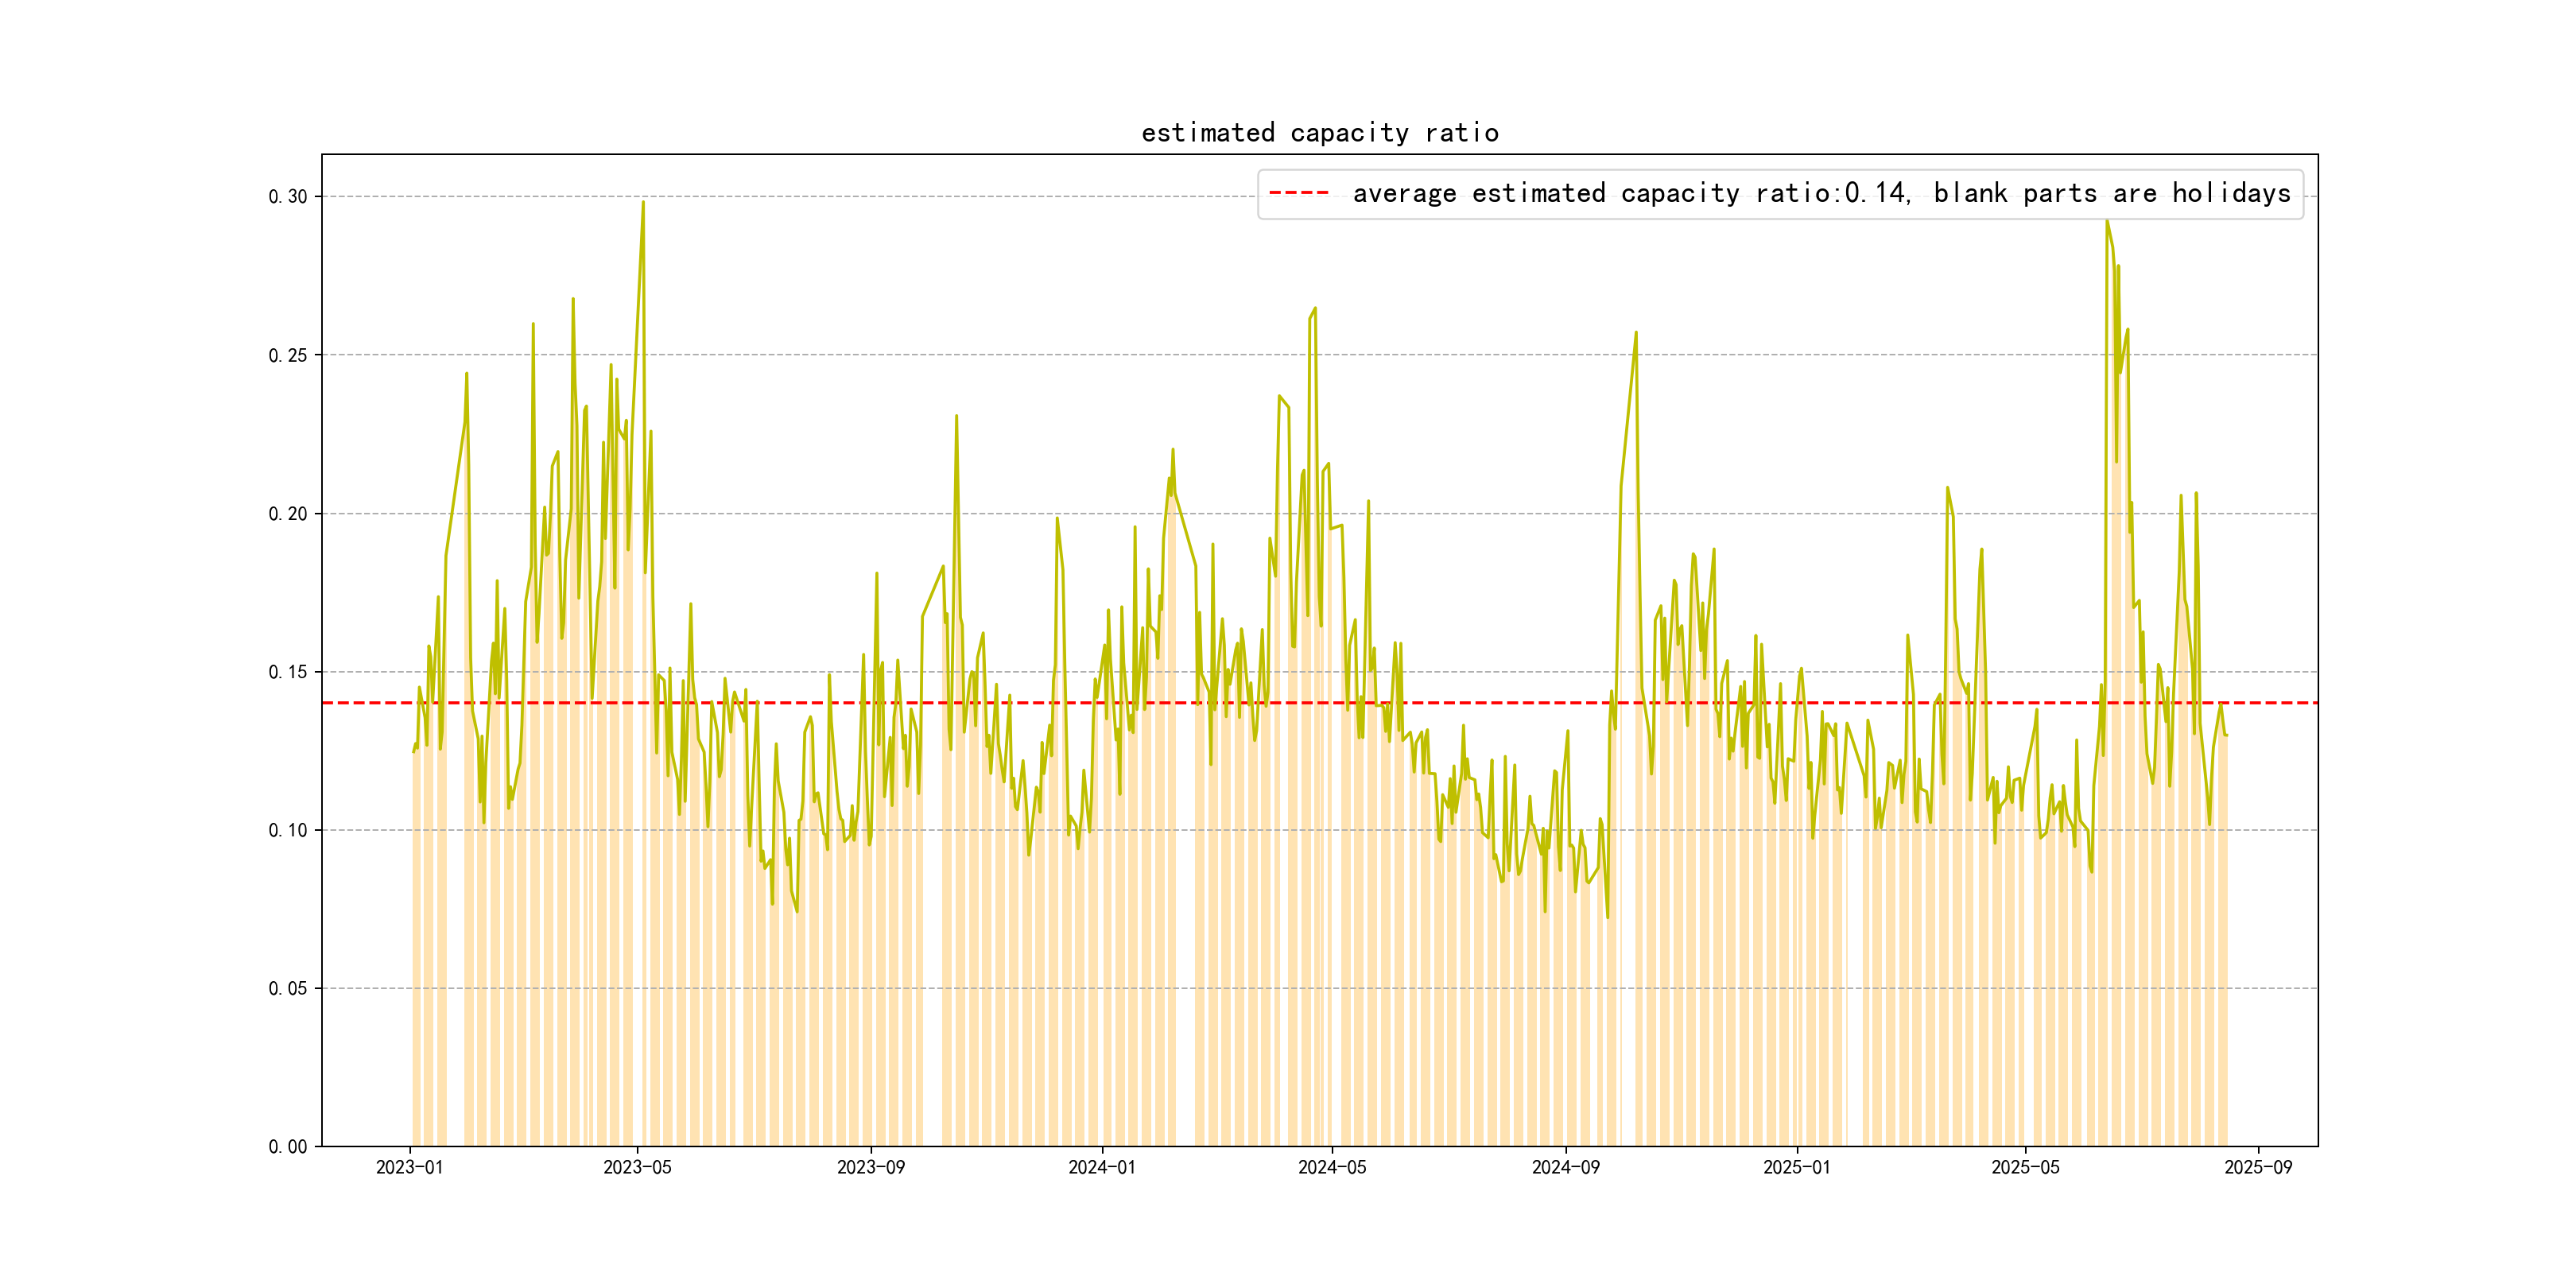
Task: Click the 0.25 y-axis tick label
Action: coord(288,356)
